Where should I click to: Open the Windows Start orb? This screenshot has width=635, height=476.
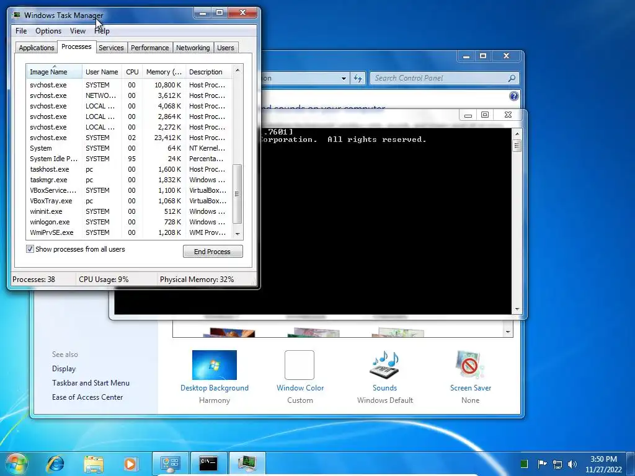17,464
